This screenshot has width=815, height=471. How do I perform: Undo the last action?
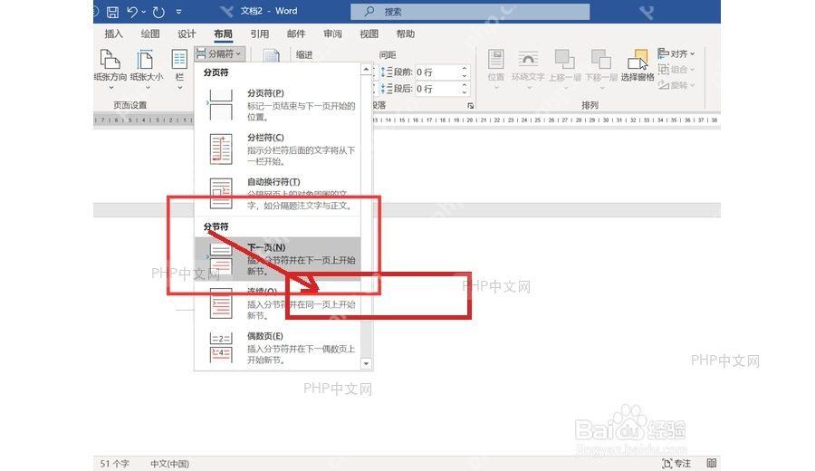point(132,12)
